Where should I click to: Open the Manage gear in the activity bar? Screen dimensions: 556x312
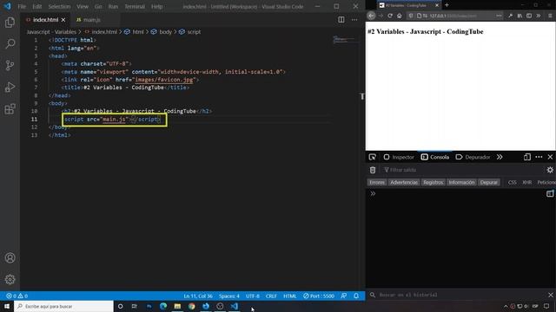pyautogui.click(x=10, y=279)
